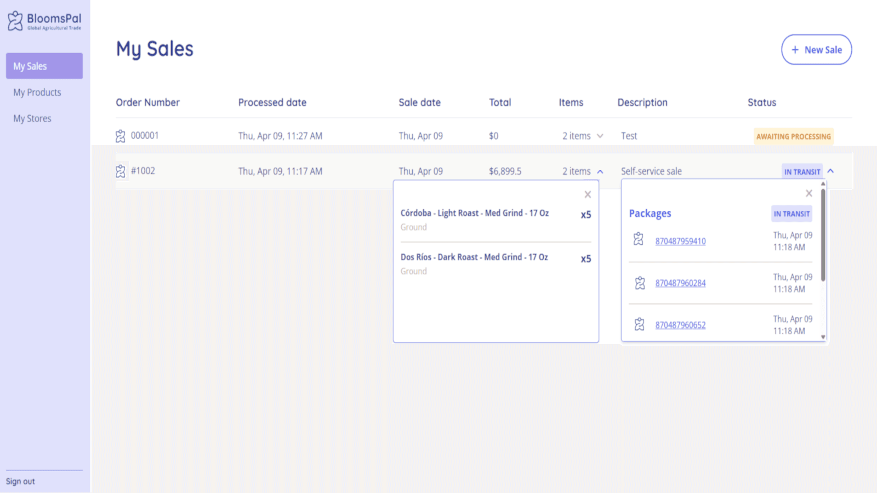Click package icon next to 870487959410
Viewport: 877px width, 493px height.
pos(639,239)
